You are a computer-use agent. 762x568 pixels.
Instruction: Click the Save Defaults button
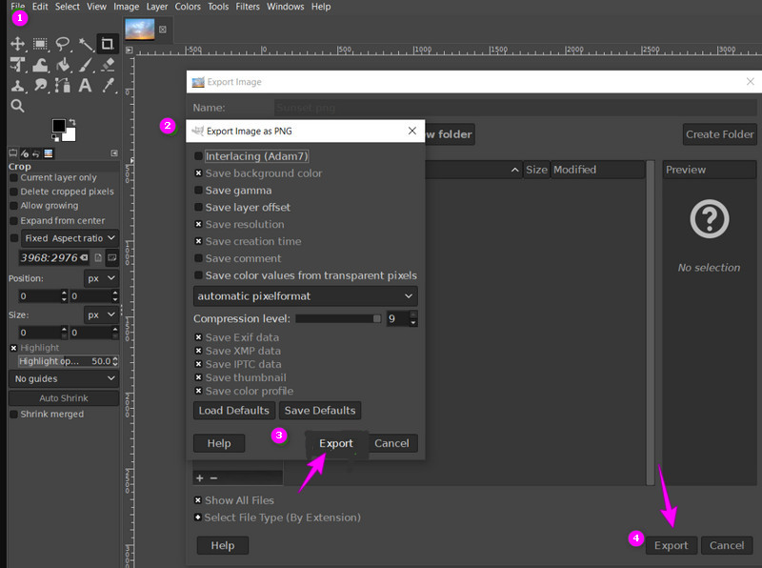click(x=320, y=411)
